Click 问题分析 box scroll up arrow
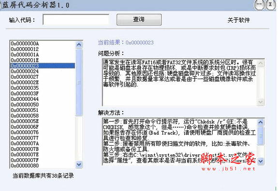The image size is (278, 191). point(261,63)
